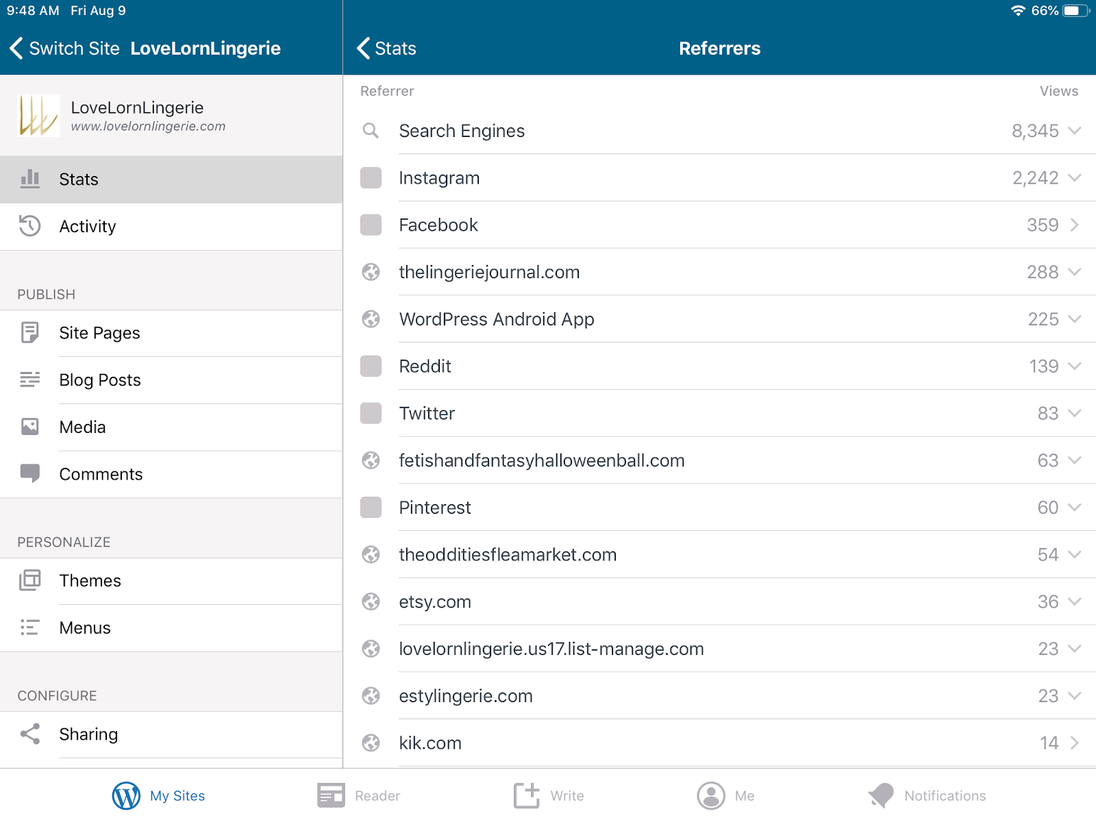
Task: Expand the Twitter row chevron
Action: (1074, 413)
